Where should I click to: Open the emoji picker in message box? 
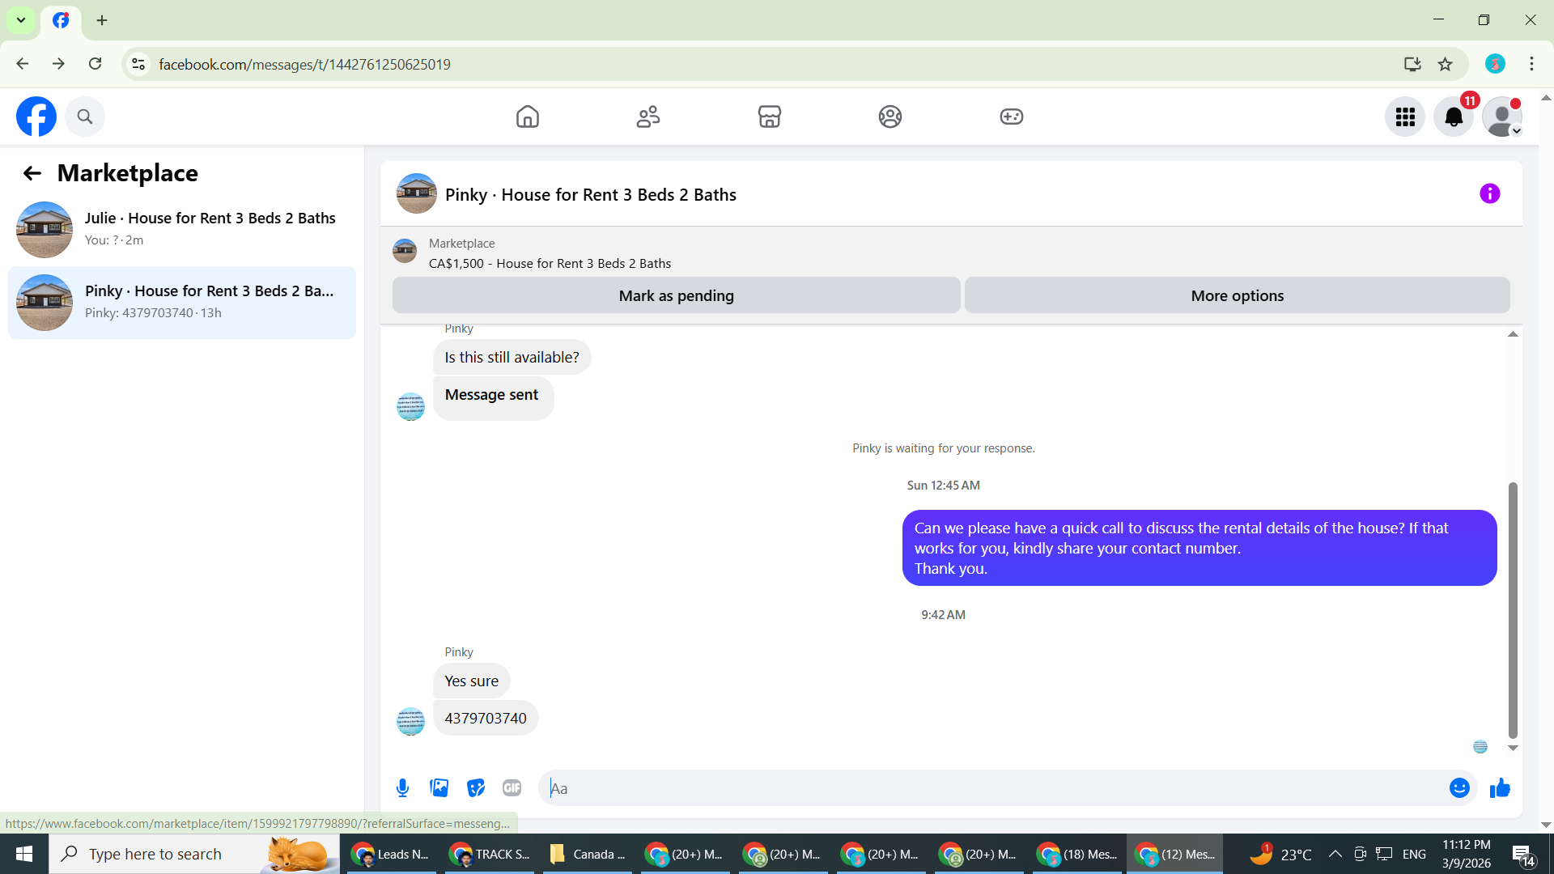coord(1459,788)
